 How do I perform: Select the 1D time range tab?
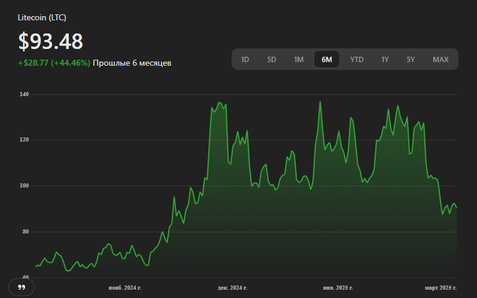click(245, 60)
